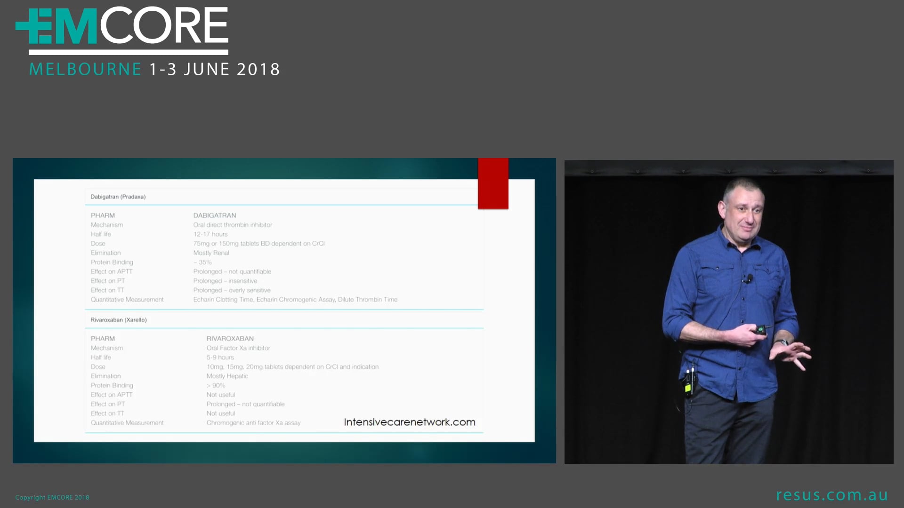Click the Rivaroxaban (Xarelto) section header
The height and width of the screenshot is (508, 904).
[119, 319]
